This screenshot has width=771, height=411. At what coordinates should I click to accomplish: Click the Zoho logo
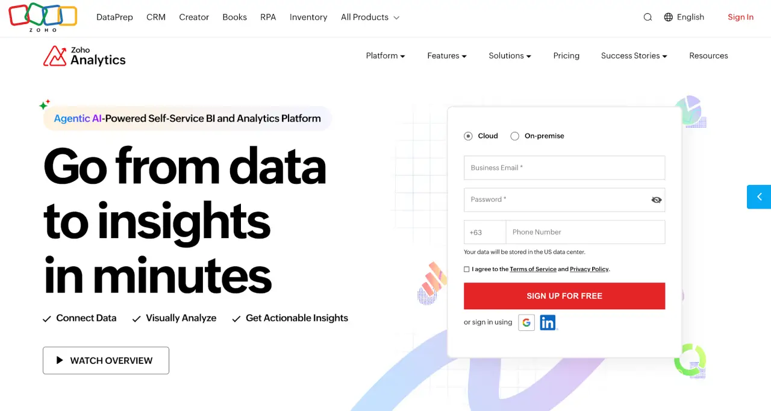(43, 17)
